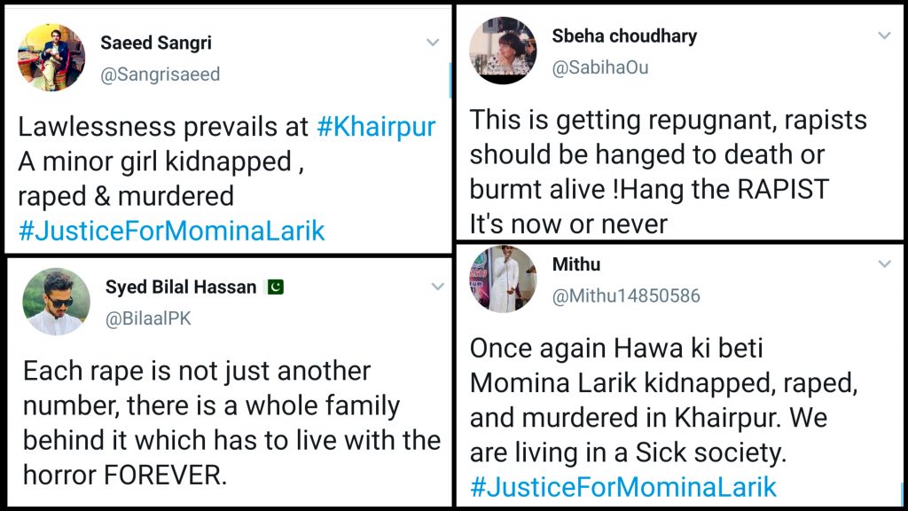The image size is (908, 511).
Task: Visit the @SabihaOu handle
Action: pyautogui.click(x=600, y=67)
